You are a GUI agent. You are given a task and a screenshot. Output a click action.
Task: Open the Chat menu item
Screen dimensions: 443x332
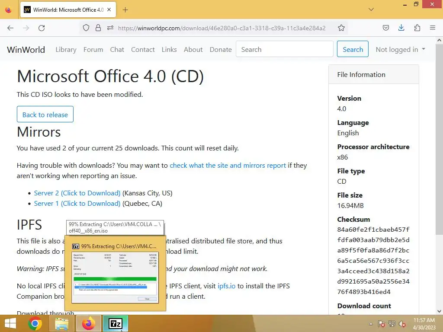(117, 50)
